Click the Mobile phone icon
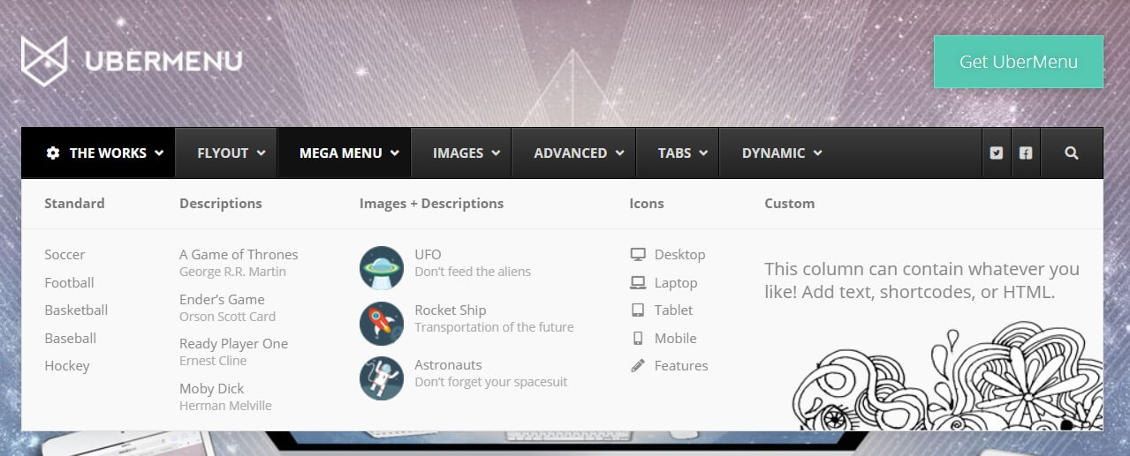 (638, 338)
